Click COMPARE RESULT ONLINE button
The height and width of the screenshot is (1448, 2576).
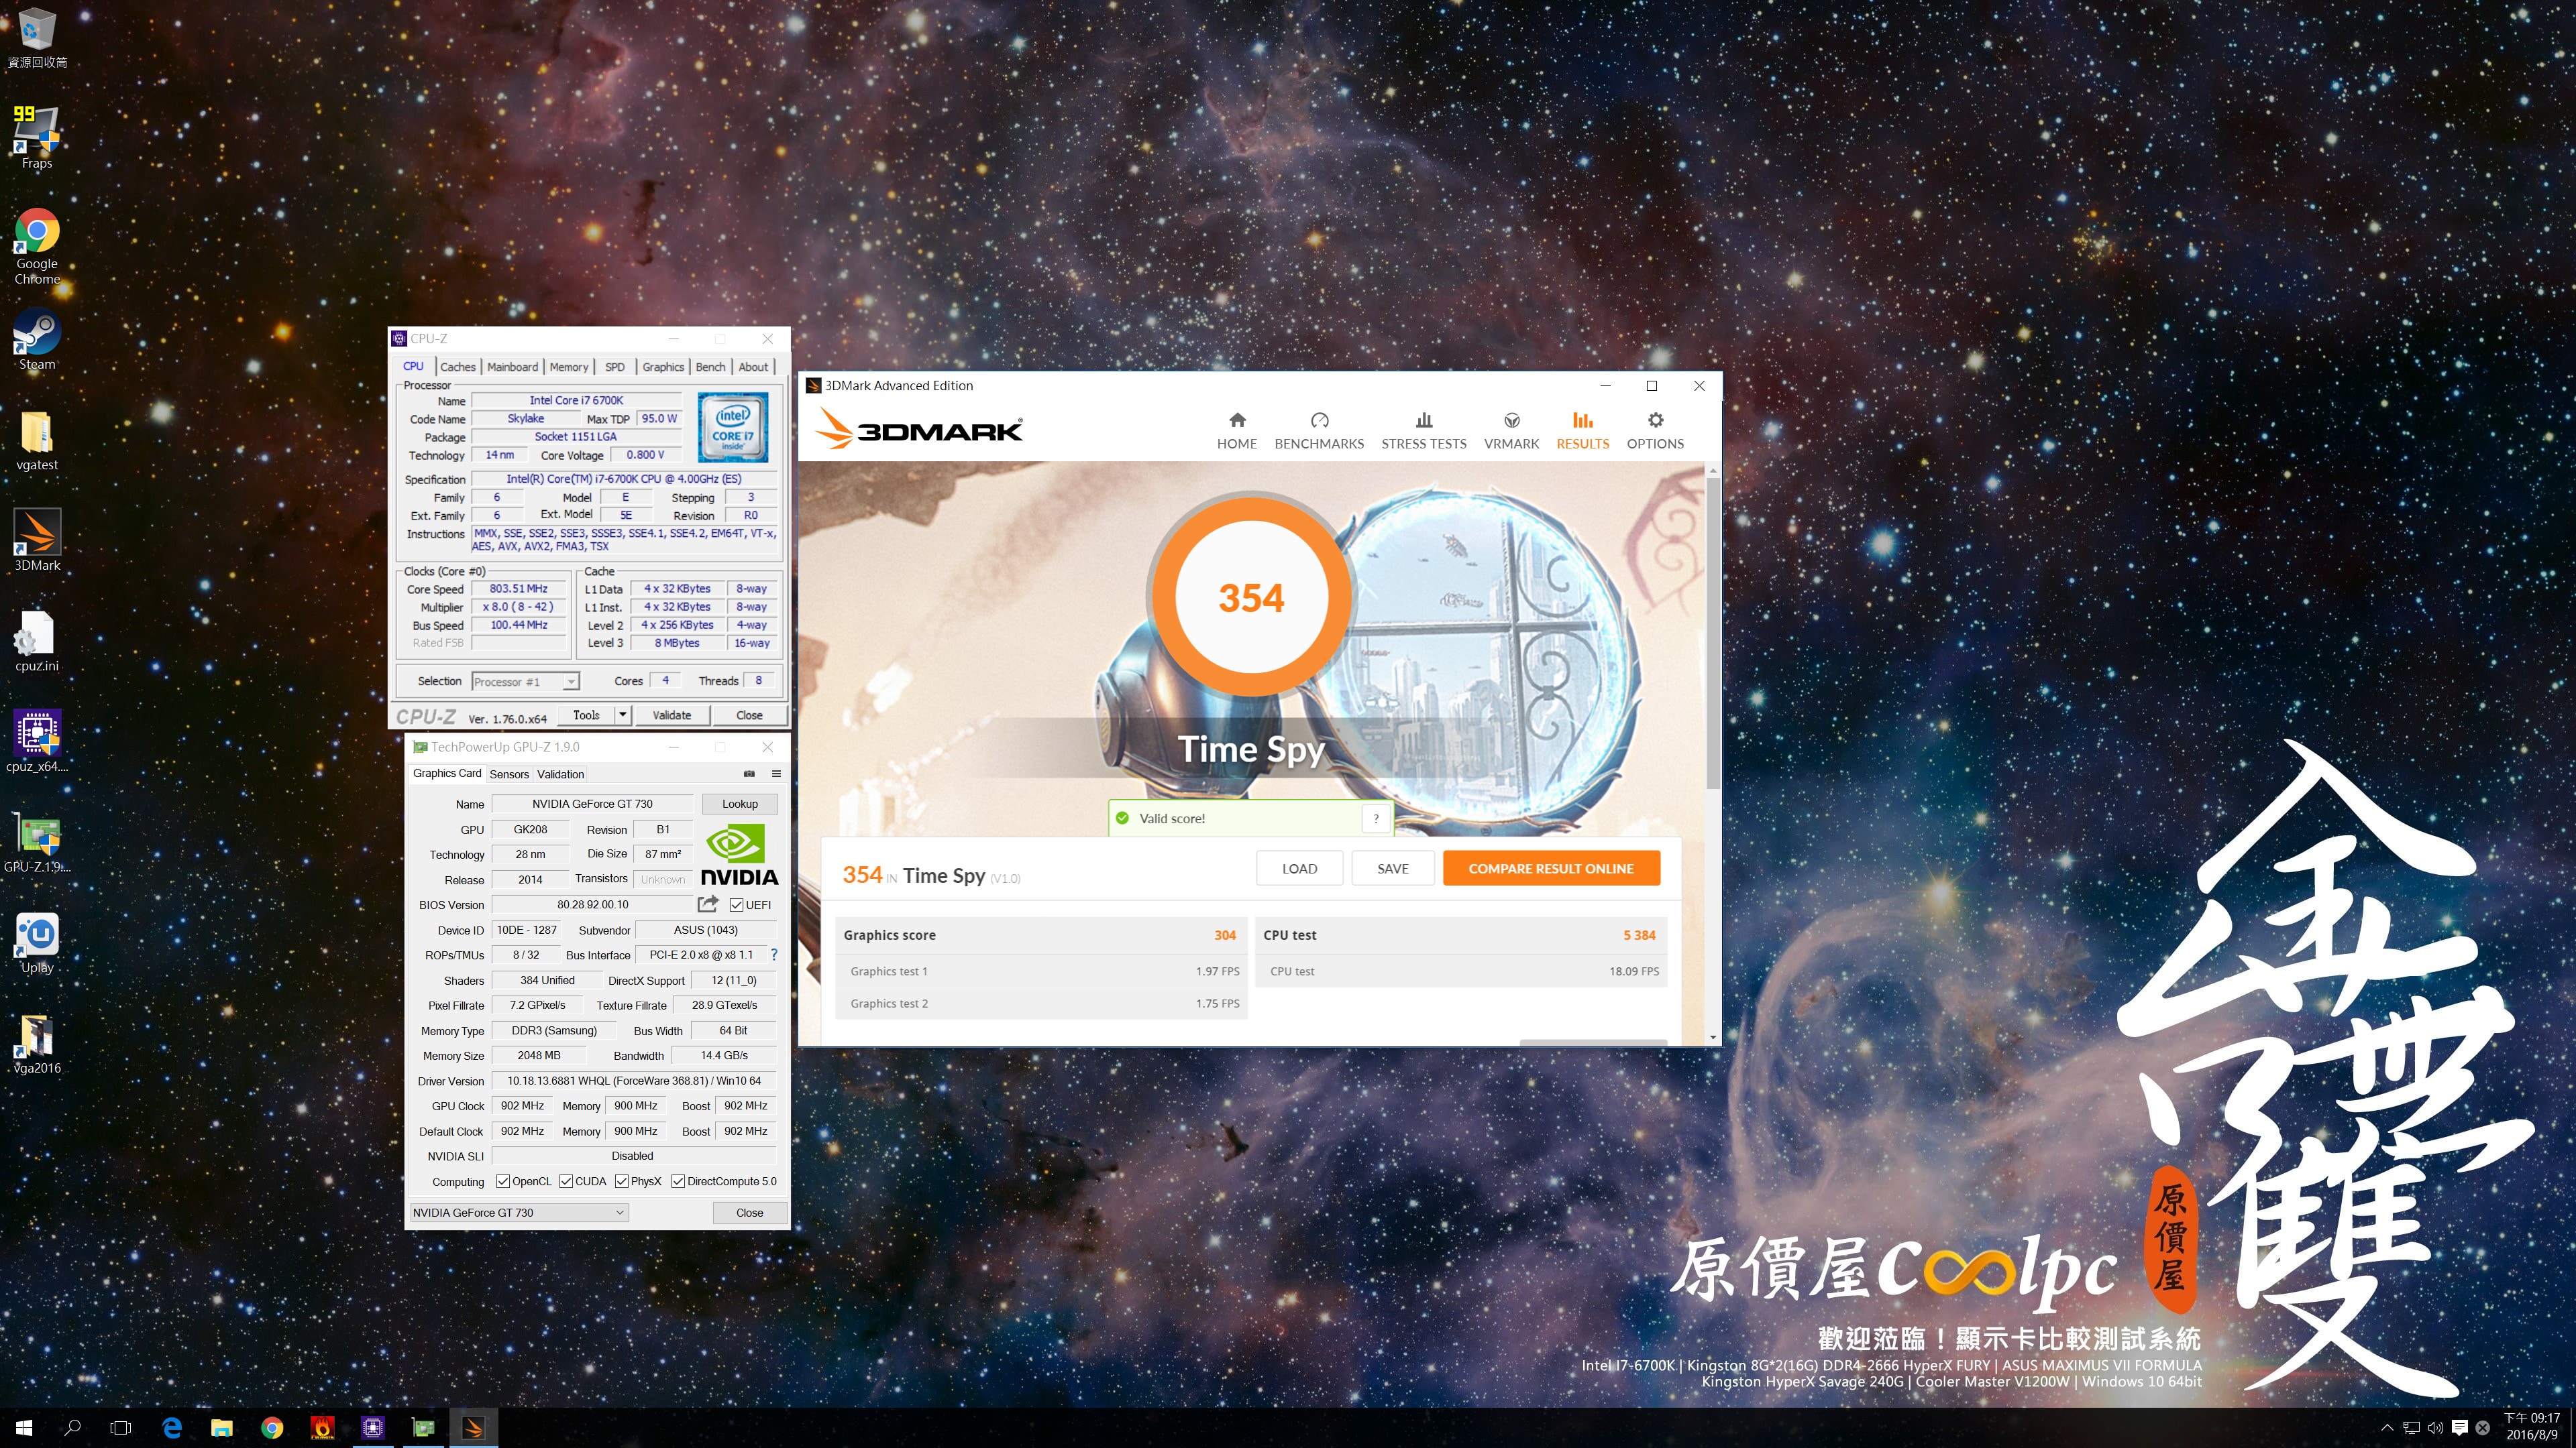point(1551,868)
